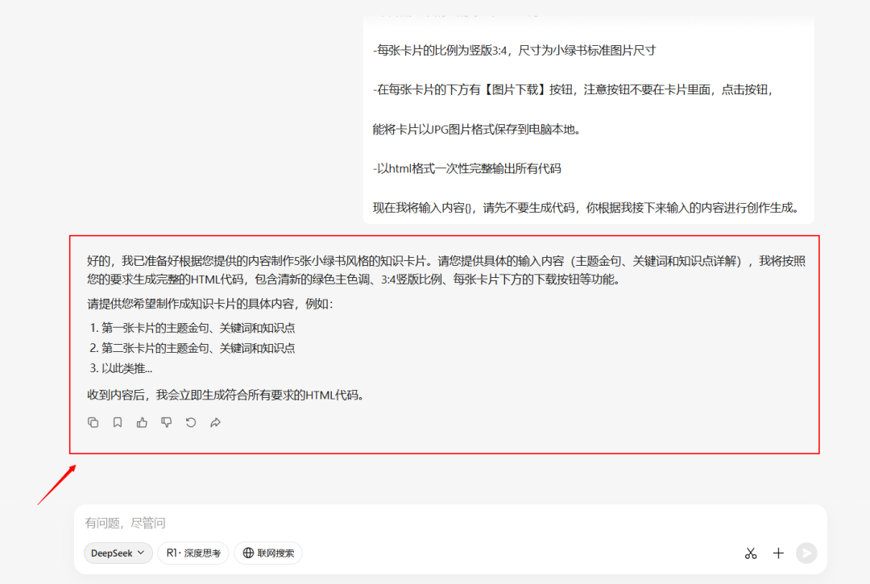The height and width of the screenshot is (584, 870).
Task: Enable R1·深度思考 deep thinking mode
Action: click(x=193, y=553)
